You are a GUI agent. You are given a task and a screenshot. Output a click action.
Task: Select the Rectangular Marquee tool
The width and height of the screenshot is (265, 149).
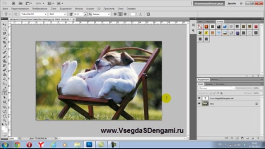click(x=5, y=29)
